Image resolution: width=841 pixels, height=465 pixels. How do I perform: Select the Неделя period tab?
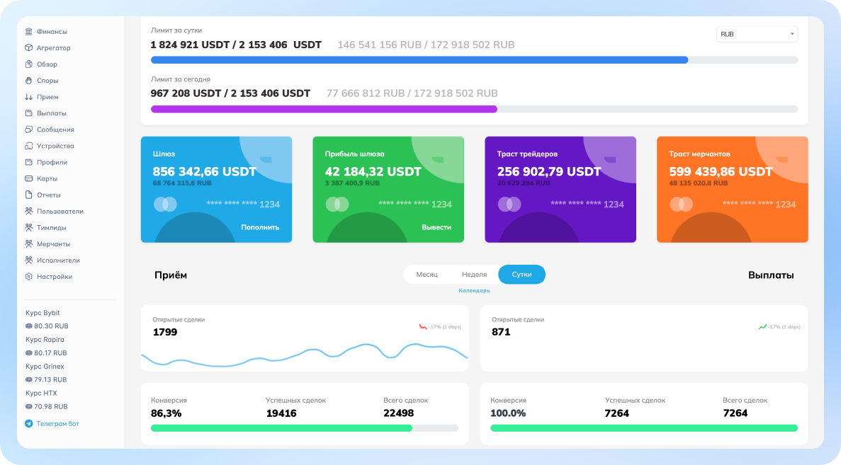pos(474,275)
